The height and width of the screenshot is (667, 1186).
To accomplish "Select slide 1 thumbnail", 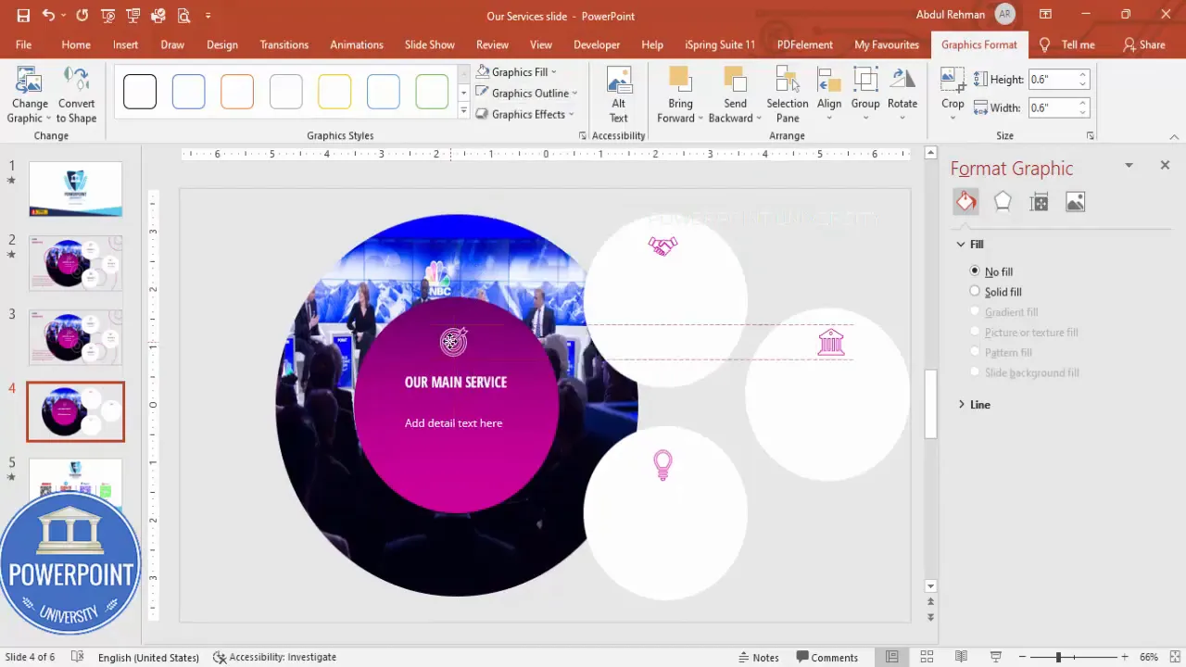I will [x=75, y=189].
